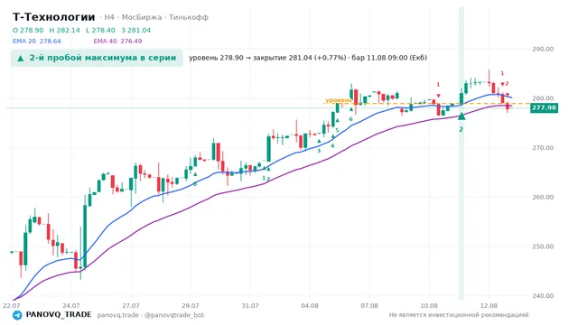
Task: Click the 04.08 date axis label
Action: pos(310,305)
